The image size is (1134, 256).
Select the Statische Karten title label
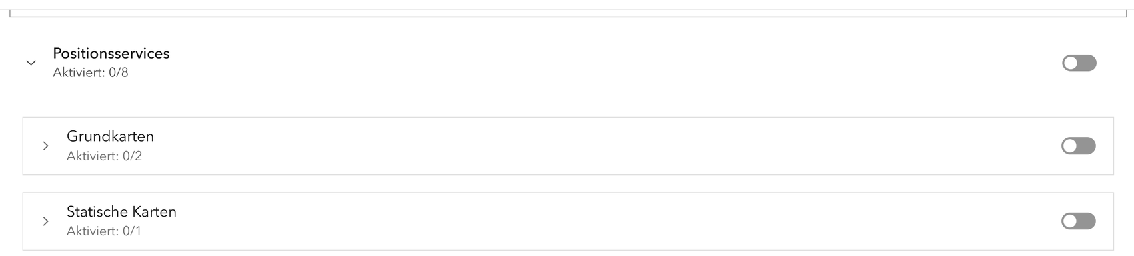pos(121,212)
